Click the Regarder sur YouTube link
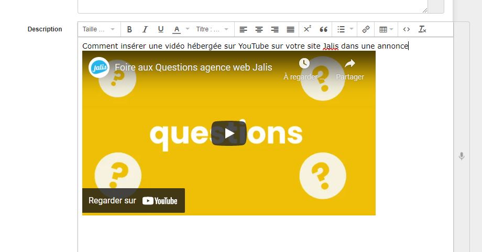 tap(133, 201)
